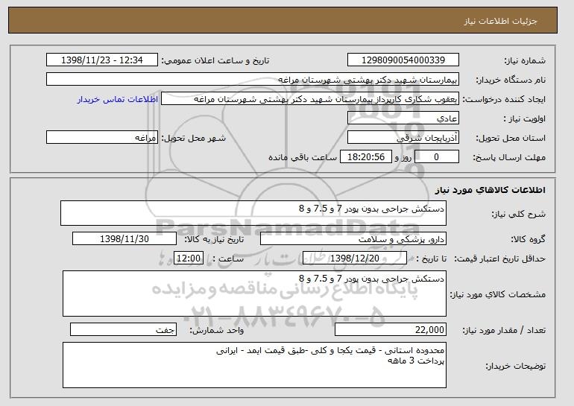Screen dimensions: 574x406
Task: Click the label نام دستگاه خریدار
Action: click(511, 80)
